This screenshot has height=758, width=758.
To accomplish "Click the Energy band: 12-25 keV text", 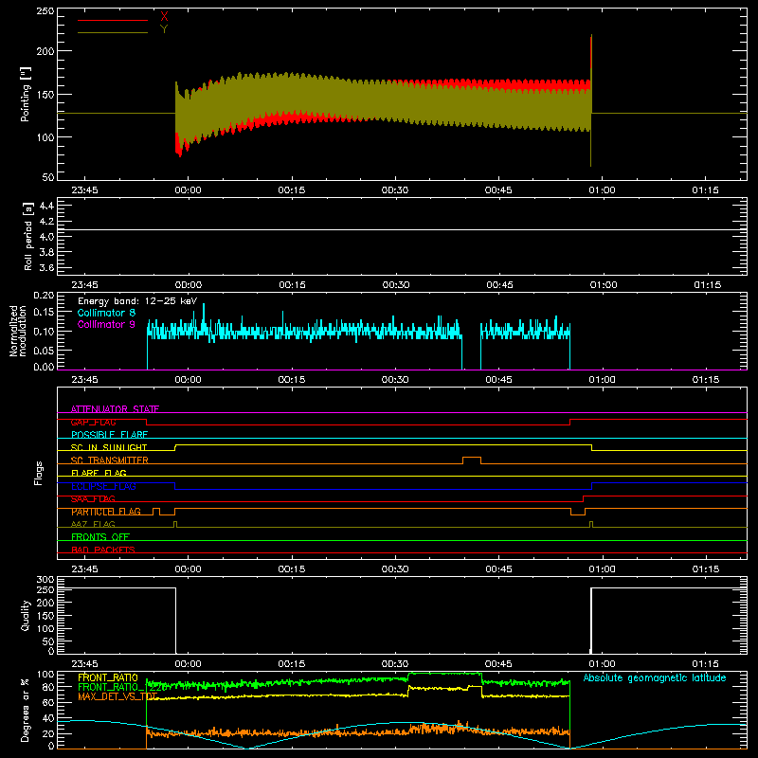I will tap(137, 301).
